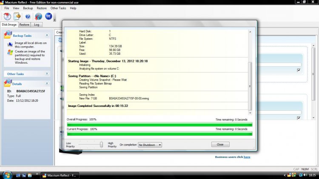
Task: Click the globe update check toolbar icon
Action: coord(38,16)
